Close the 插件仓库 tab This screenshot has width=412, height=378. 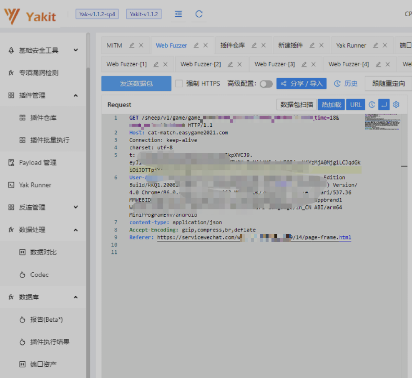point(263,45)
